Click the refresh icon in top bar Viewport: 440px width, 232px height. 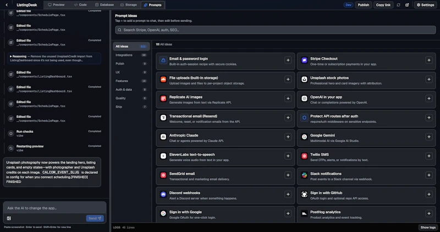point(398,5)
